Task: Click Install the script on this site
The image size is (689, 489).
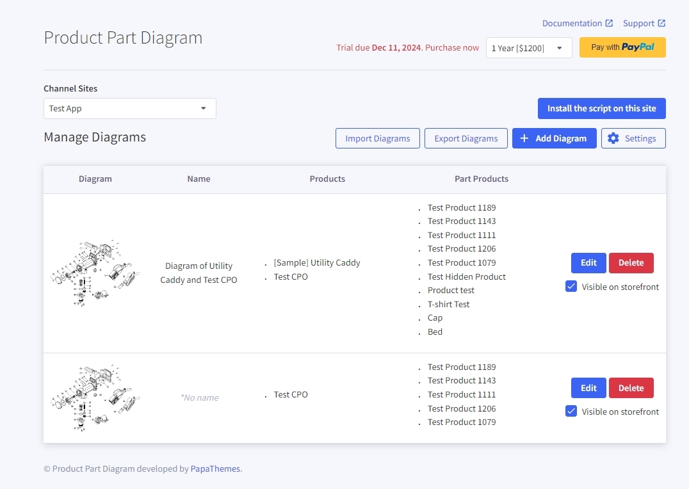Action: (601, 108)
